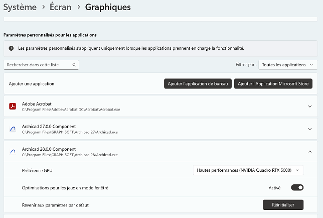Click the Graphiques page title

[108, 7]
